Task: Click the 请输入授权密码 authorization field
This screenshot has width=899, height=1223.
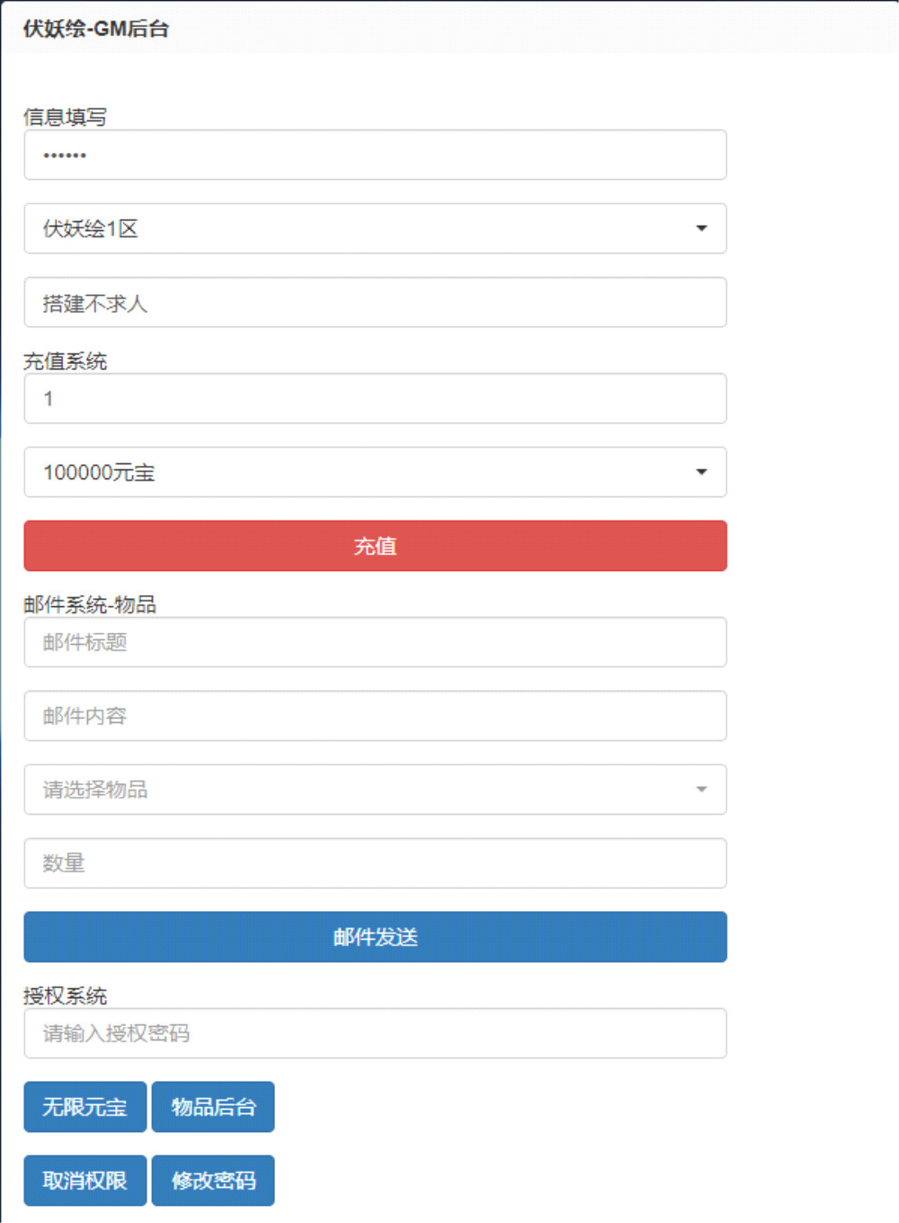Action: [375, 1033]
